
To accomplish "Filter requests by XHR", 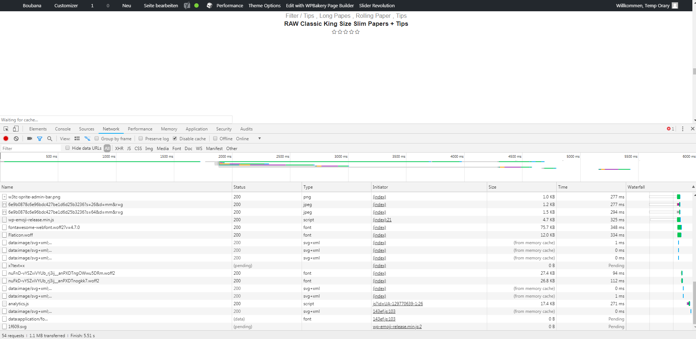I will point(119,148).
